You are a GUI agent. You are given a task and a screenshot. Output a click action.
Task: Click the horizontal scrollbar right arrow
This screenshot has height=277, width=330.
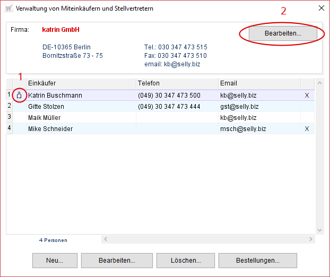[311, 240]
